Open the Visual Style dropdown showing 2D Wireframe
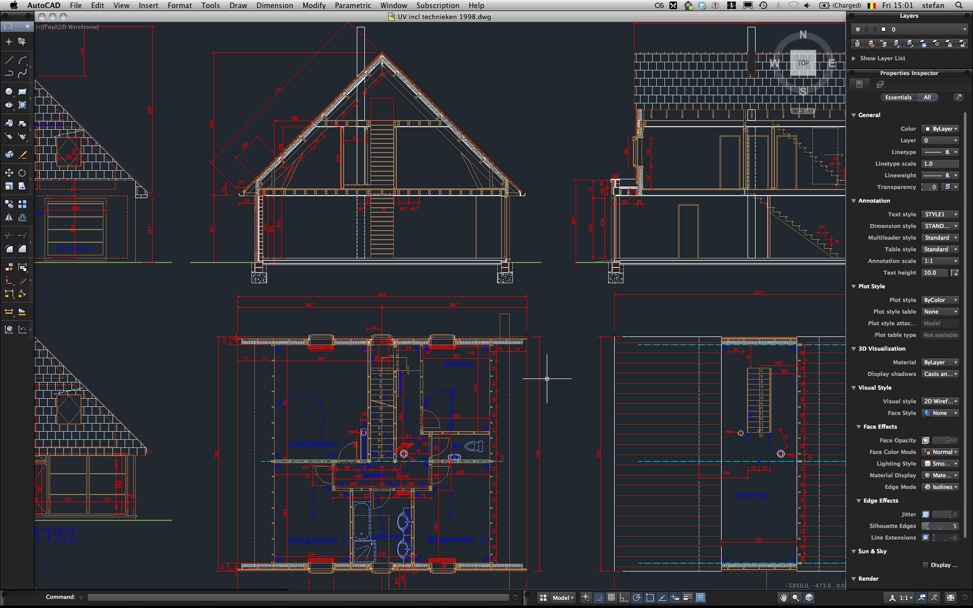 click(940, 401)
